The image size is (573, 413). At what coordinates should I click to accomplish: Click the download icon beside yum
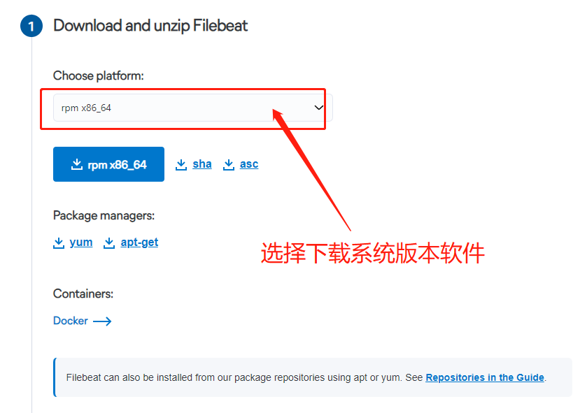tap(59, 242)
